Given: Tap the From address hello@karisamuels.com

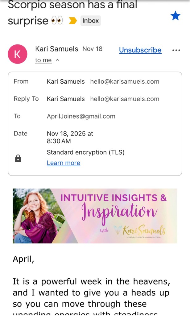Looking at the screenshot, I should coord(125,81).
